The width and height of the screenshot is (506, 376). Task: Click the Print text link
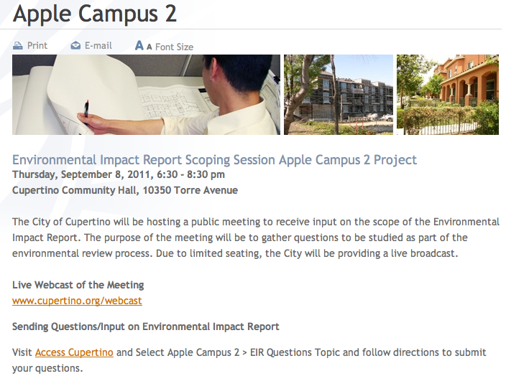pyautogui.click(x=37, y=46)
